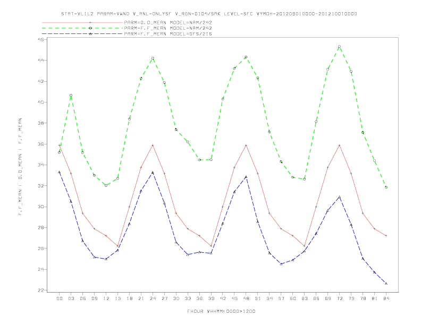Click x-axis tick label 24
Image resolution: width=421 pixels, height=325 pixels.
click(153, 298)
